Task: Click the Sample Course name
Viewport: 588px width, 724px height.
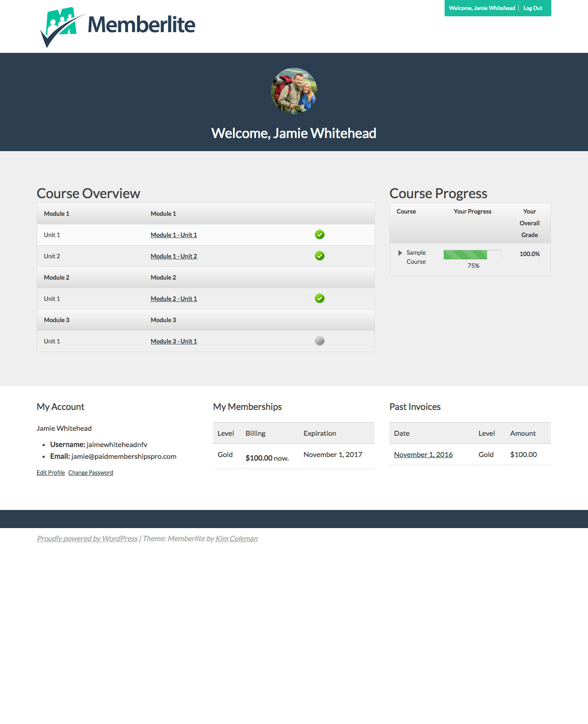Action: click(416, 257)
